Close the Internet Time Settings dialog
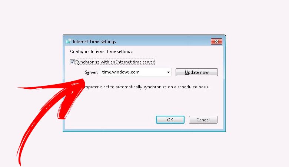This screenshot has height=167, width=289. click(217, 41)
